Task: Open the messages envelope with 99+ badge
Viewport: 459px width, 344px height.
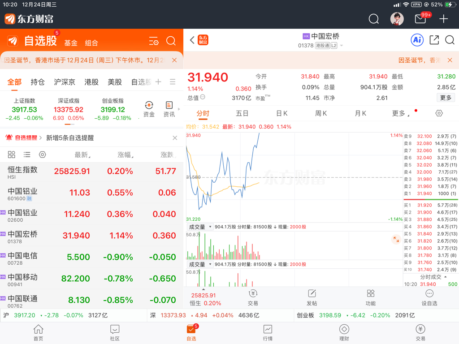Action: (x=420, y=19)
